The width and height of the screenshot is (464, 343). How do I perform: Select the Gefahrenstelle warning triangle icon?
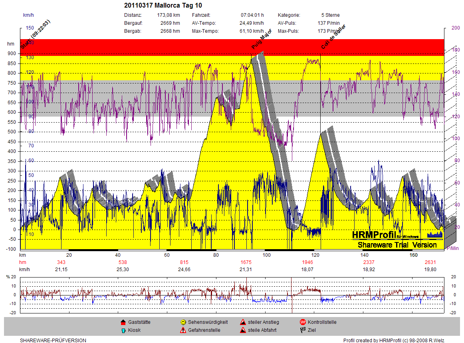(x=183, y=330)
